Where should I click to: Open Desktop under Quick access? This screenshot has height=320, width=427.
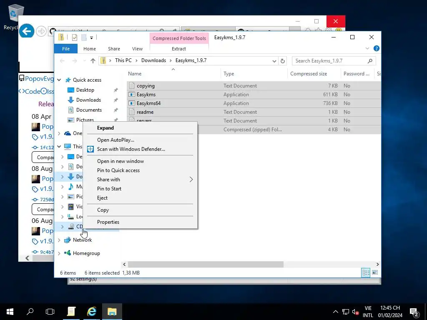85,90
